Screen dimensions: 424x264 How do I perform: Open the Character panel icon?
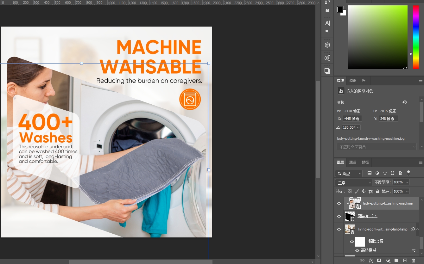pos(327,23)
